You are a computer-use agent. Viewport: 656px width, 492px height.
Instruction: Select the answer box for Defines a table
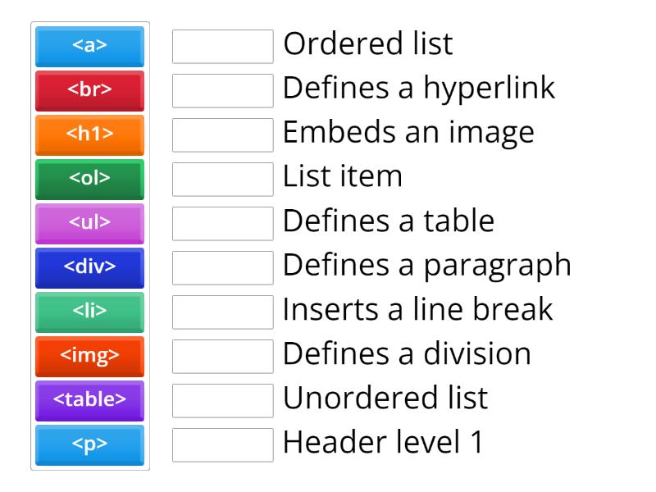tap(222, 224)
